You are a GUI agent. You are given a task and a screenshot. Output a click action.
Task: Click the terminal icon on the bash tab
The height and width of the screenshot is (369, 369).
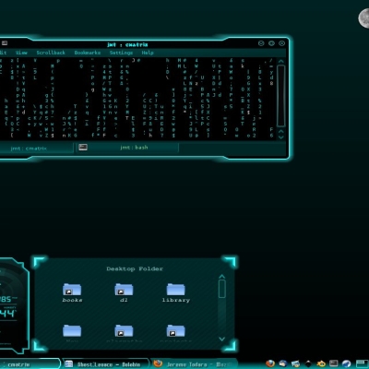[83, 148]
